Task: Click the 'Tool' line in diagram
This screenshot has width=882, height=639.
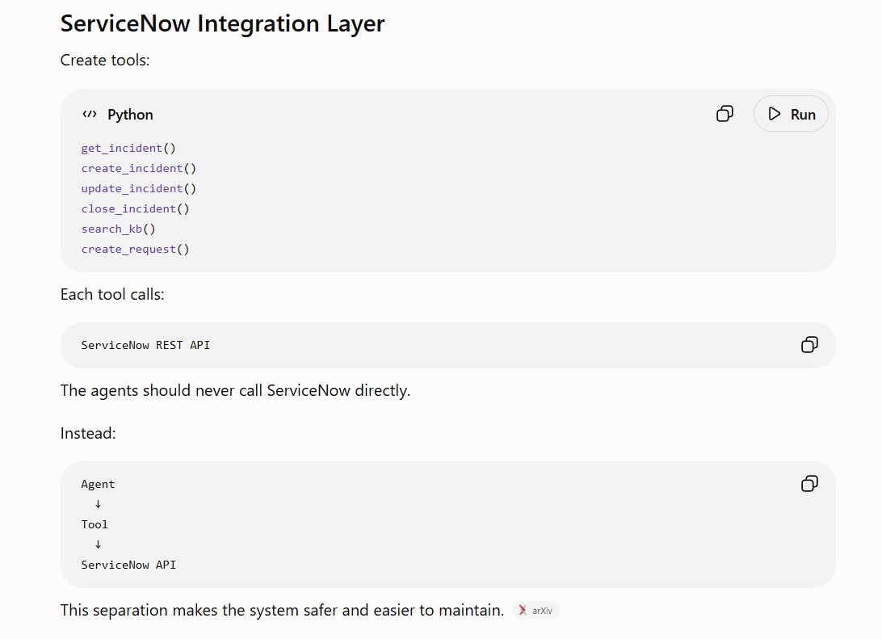Action: coord(94,524)
